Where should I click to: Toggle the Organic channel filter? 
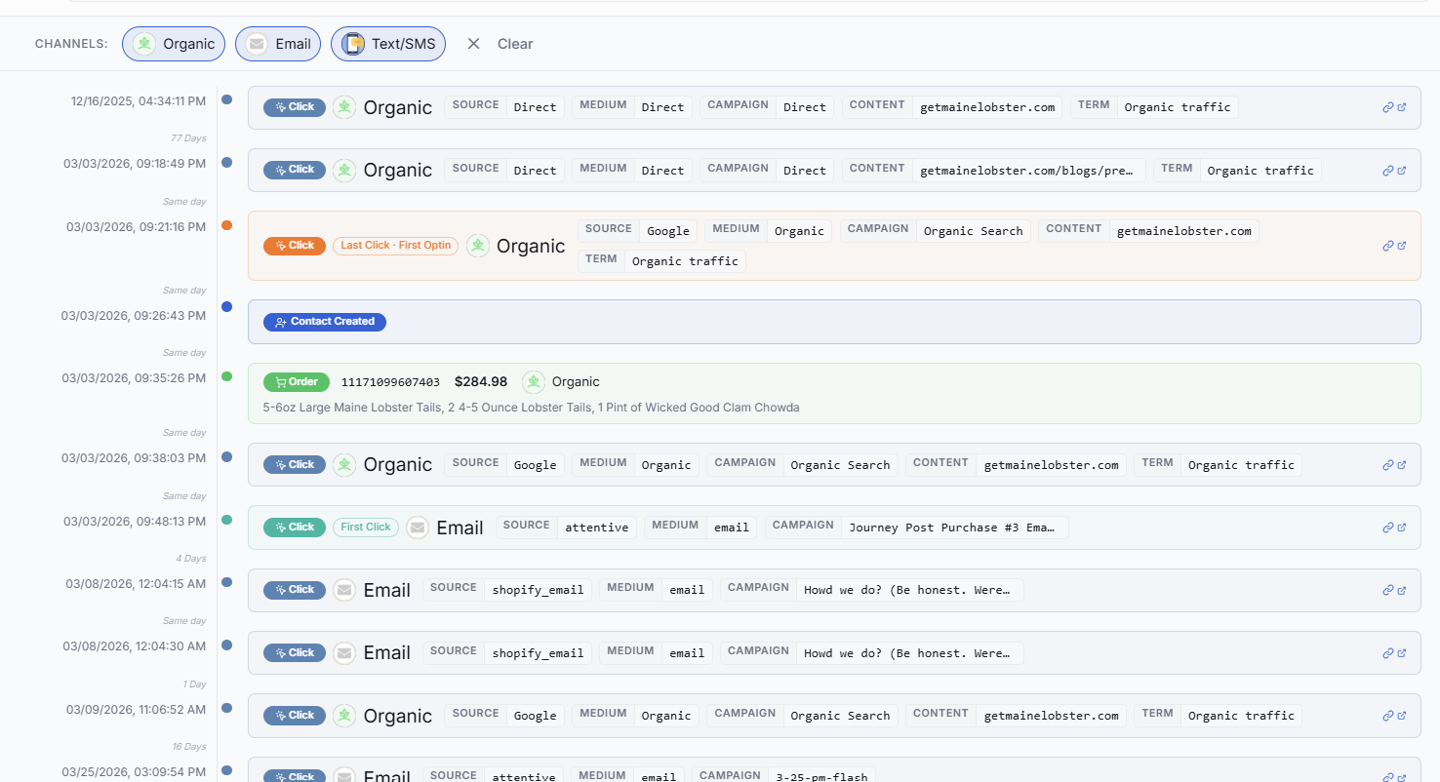(174, 44)
